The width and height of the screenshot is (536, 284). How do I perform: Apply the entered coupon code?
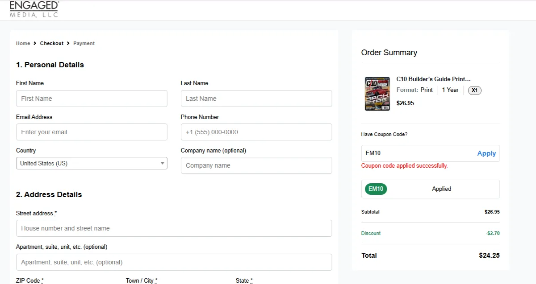coord(486,153)
